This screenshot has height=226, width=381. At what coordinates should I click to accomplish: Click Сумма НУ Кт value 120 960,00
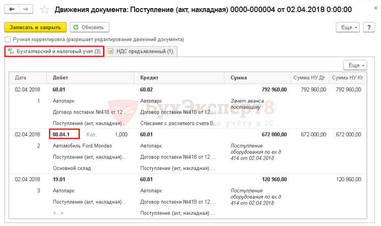coord(348,179)
